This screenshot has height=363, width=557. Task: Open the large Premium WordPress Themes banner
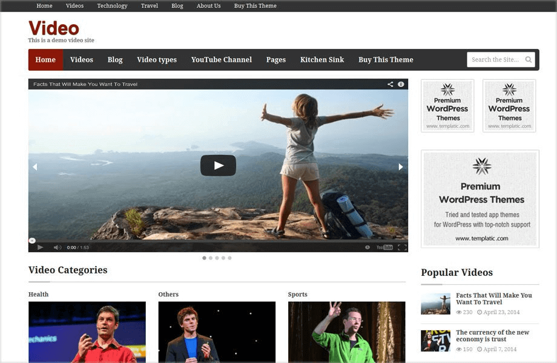pos(480,198)
